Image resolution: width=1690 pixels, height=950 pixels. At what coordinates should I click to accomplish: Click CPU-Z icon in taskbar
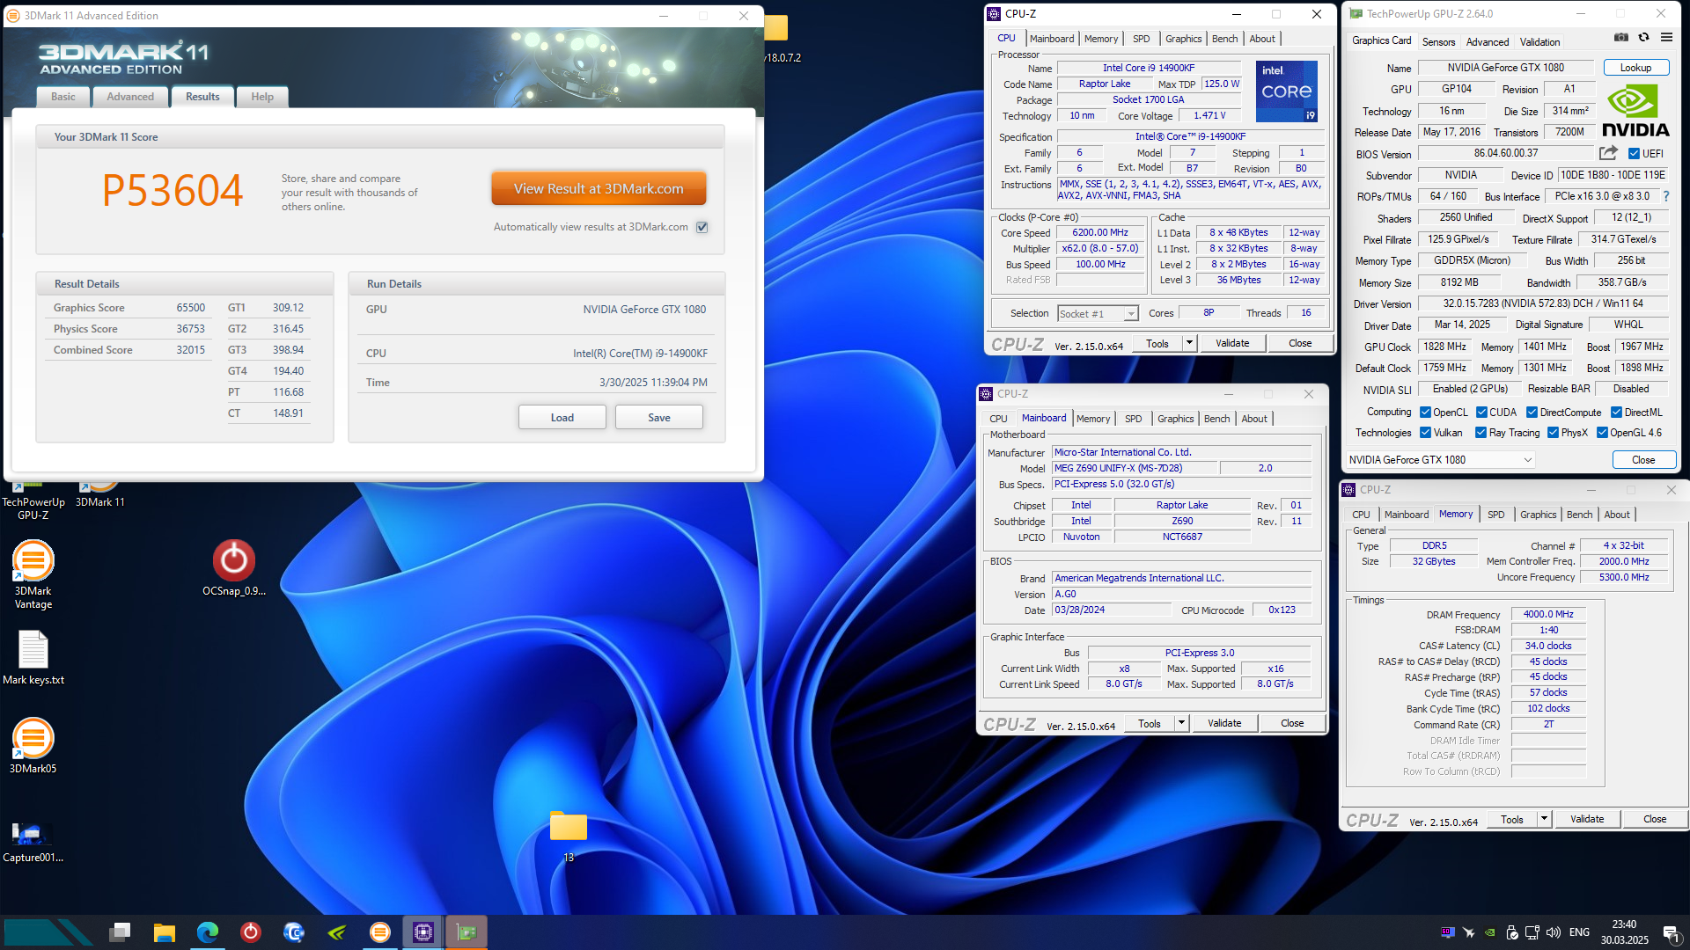[423, 932]
